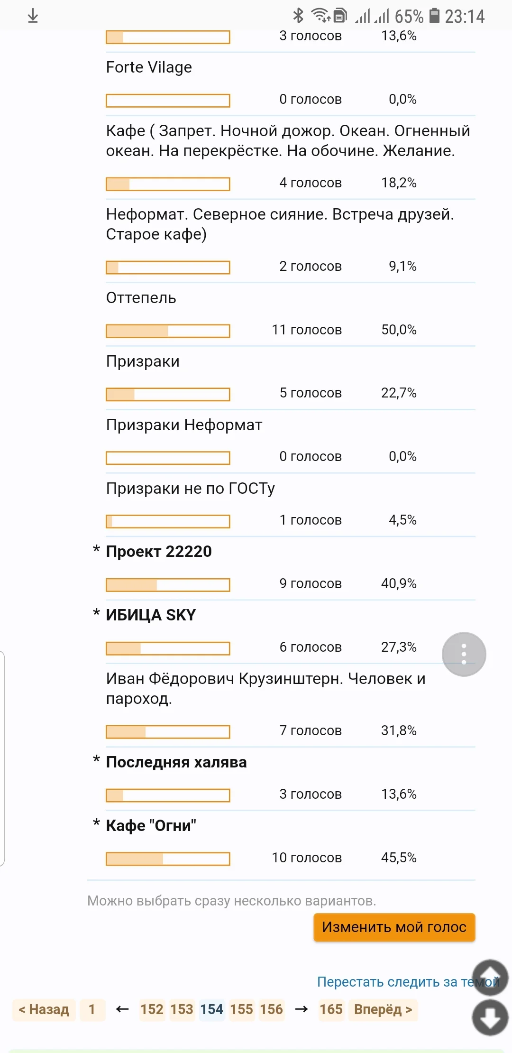The width and height of the screenshot is (512, 1053).
Task: Click the right arrow in pagination
Action: 302,1009
